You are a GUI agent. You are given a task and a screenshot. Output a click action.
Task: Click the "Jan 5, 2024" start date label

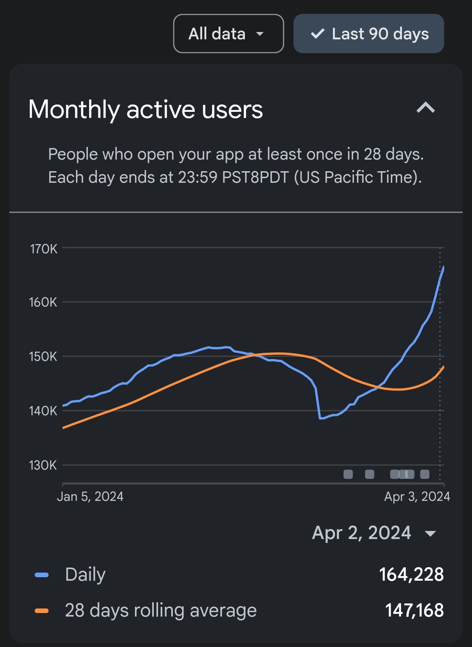coord(90,497)
